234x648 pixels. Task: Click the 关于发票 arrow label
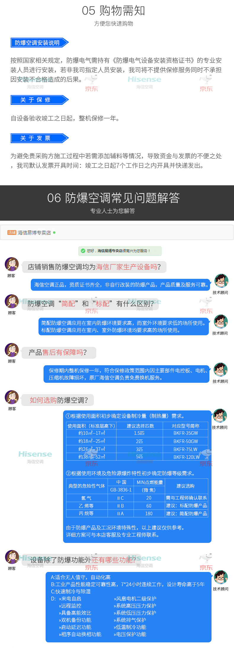[x=40, y=138]
